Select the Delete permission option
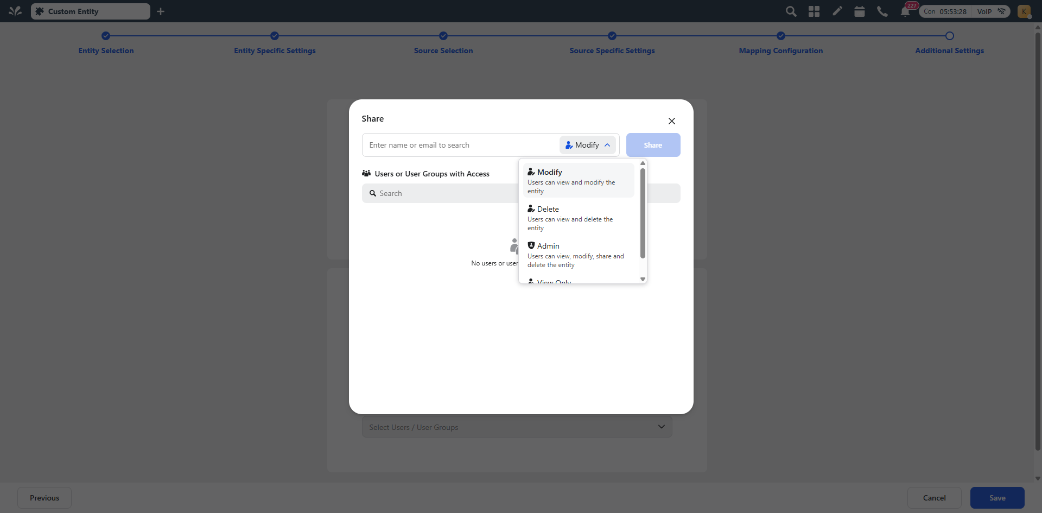1042x513 pixels. [x=579, y=218]
